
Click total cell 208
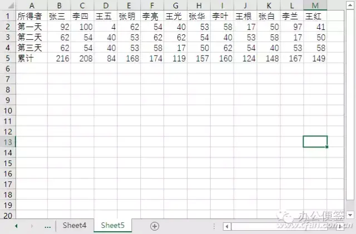tap(82, 58)
